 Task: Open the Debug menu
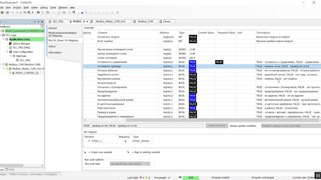(44, 7)
